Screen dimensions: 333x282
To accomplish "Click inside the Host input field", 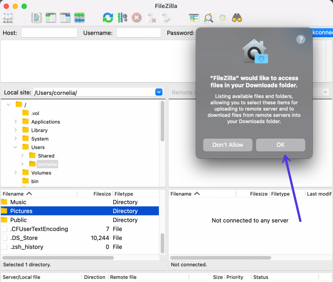I will point(49,33).
